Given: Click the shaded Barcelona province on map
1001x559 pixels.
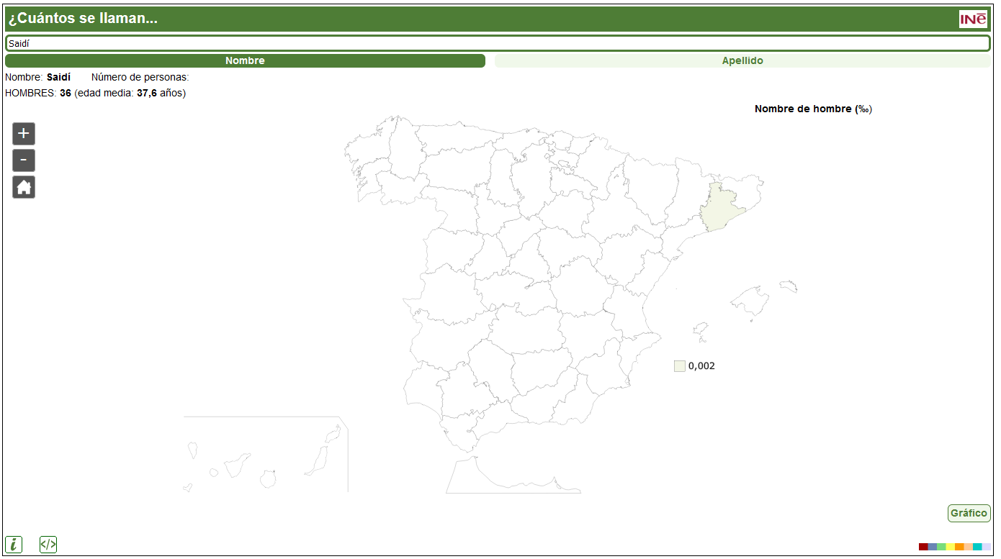Looking at the screenshot, I should click(724, 207).
